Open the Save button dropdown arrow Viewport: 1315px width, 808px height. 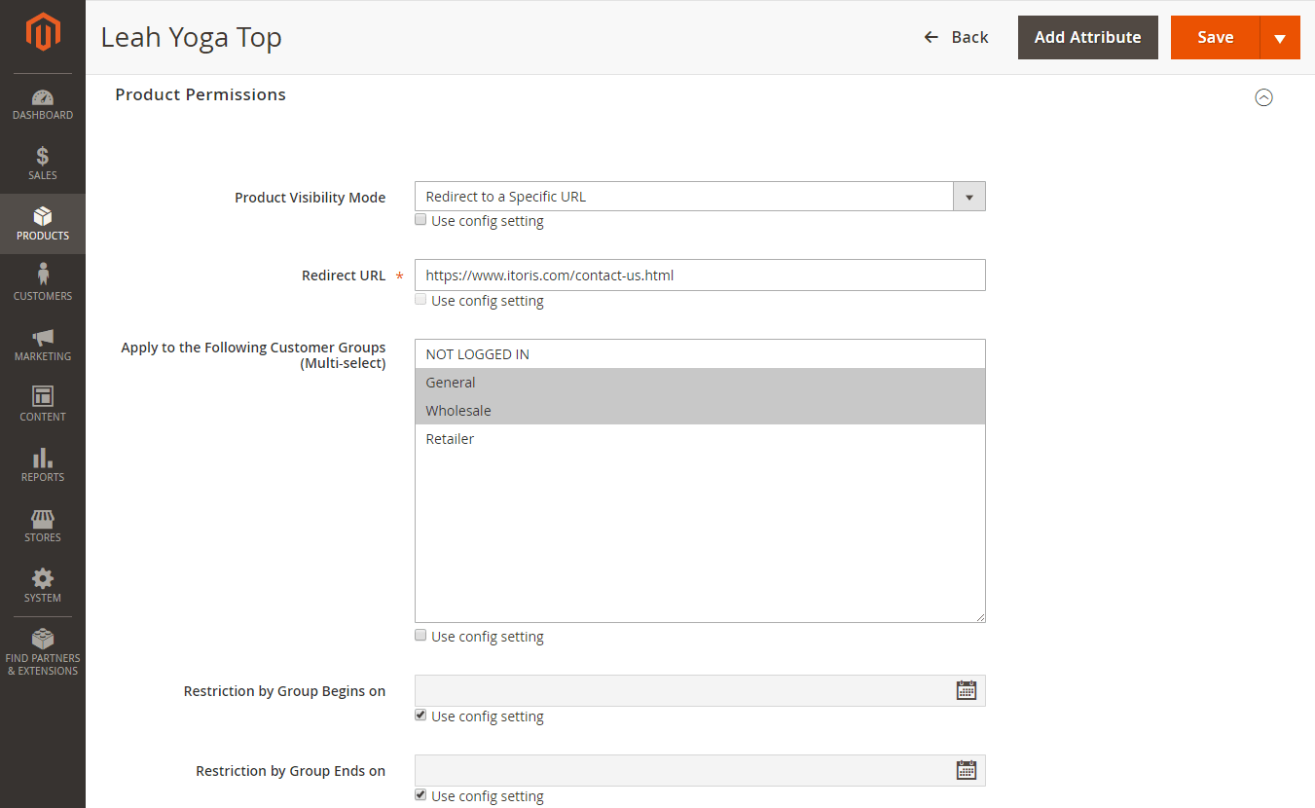1281,37
